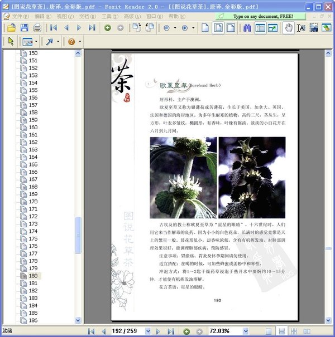Open zoom in dropdown arrow
Image resolution: width=335 pixels, height=337 pixels.
point(193,28)
